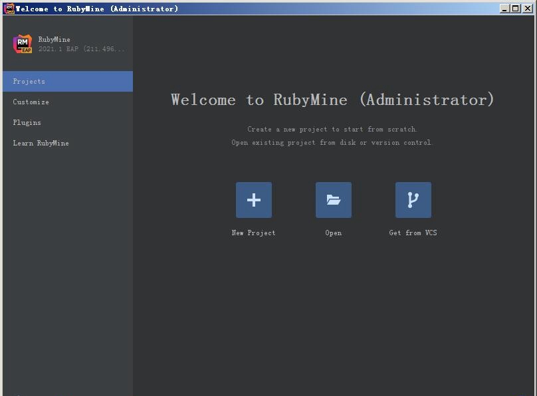The width and height of the screenshot is (537, 396).
Task: Click the New Project plus icon
Action: click(x=254, y=200)
